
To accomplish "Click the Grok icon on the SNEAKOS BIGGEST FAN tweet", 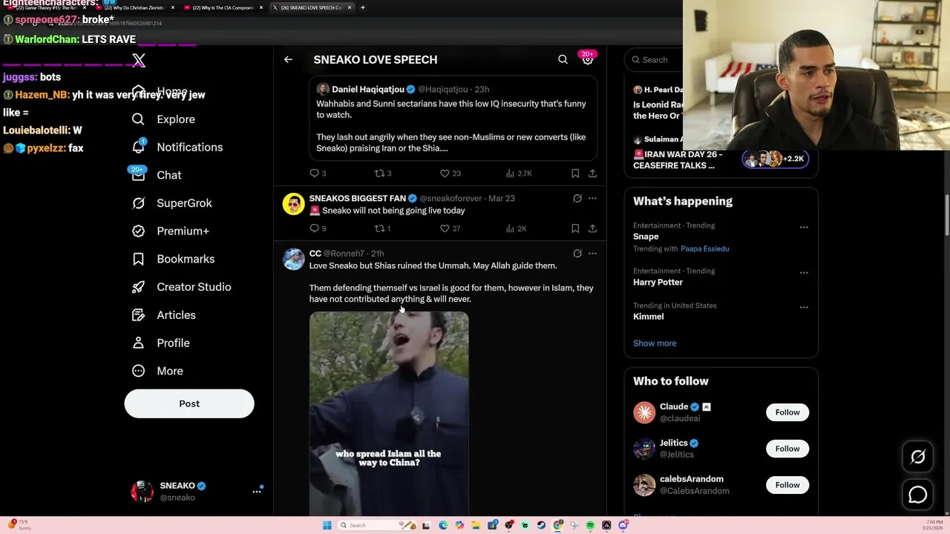I will (577, 198).
